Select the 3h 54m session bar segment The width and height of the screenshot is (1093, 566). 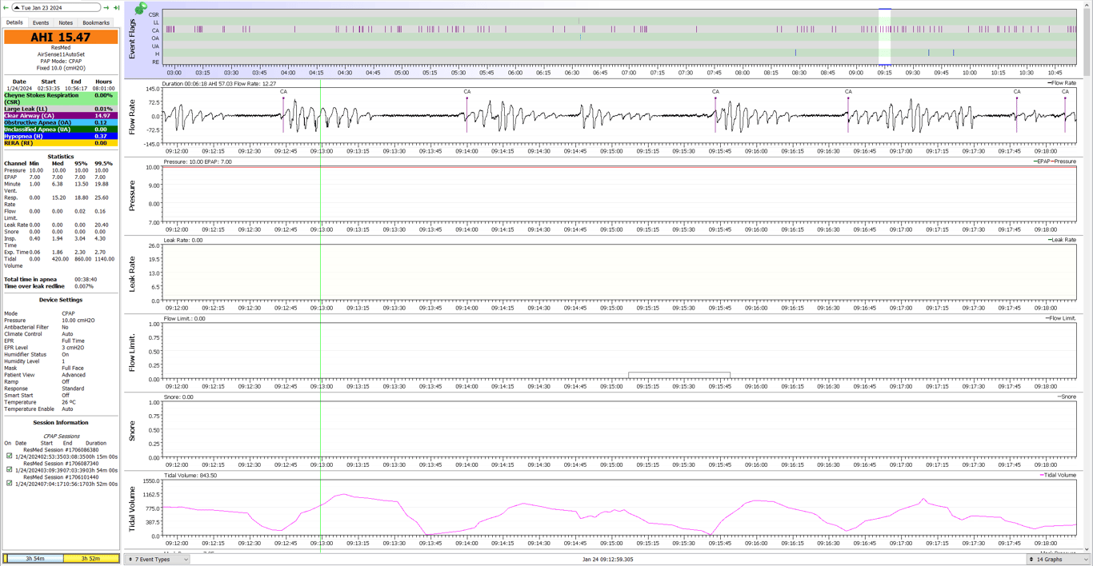click(x=35, y=559)
